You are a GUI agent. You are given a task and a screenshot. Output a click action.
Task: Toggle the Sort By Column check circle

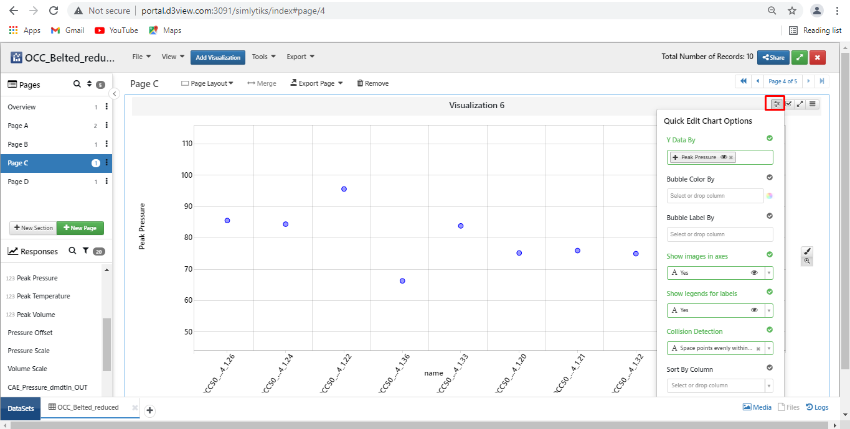(x=770, y=368)
